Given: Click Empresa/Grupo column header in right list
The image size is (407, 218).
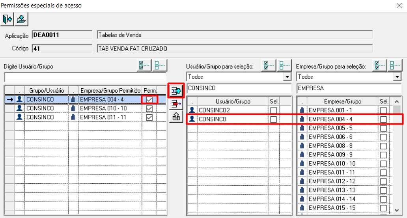Looking at the screenshot, I should (x=343, y=101).
